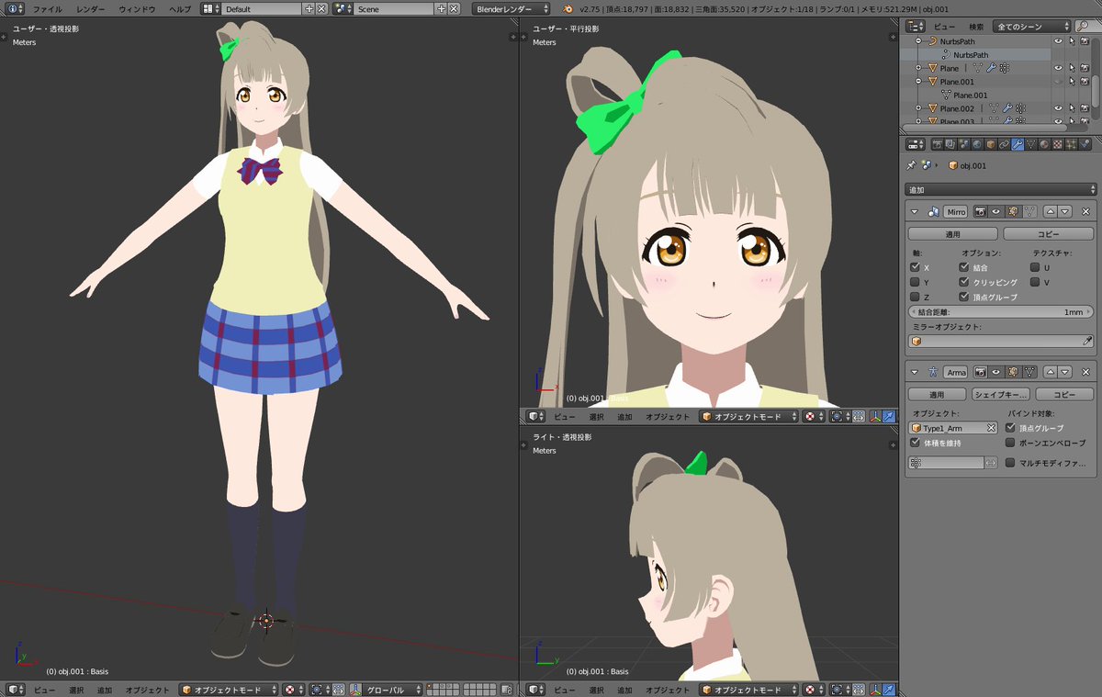Open the Modifiers tab (wrench icon)
The height and width of the screenshot is (697, 1102).
click(x=1018, y=144)
